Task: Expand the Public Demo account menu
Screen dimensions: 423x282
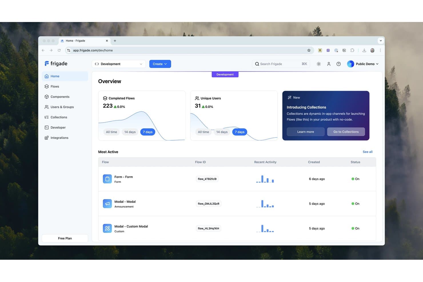Action: pyautogui.click(x=363, y=64)
